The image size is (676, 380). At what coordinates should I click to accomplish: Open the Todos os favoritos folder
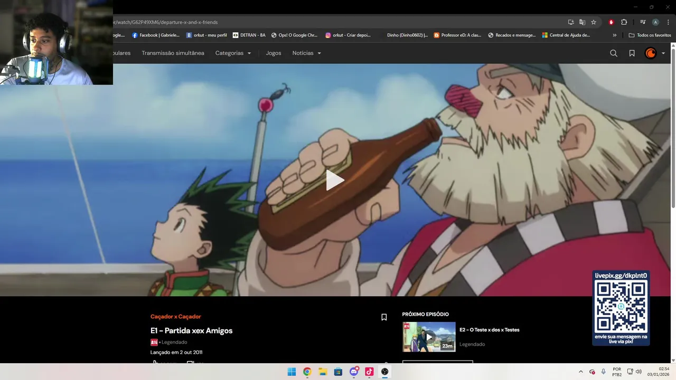[650, 35]
